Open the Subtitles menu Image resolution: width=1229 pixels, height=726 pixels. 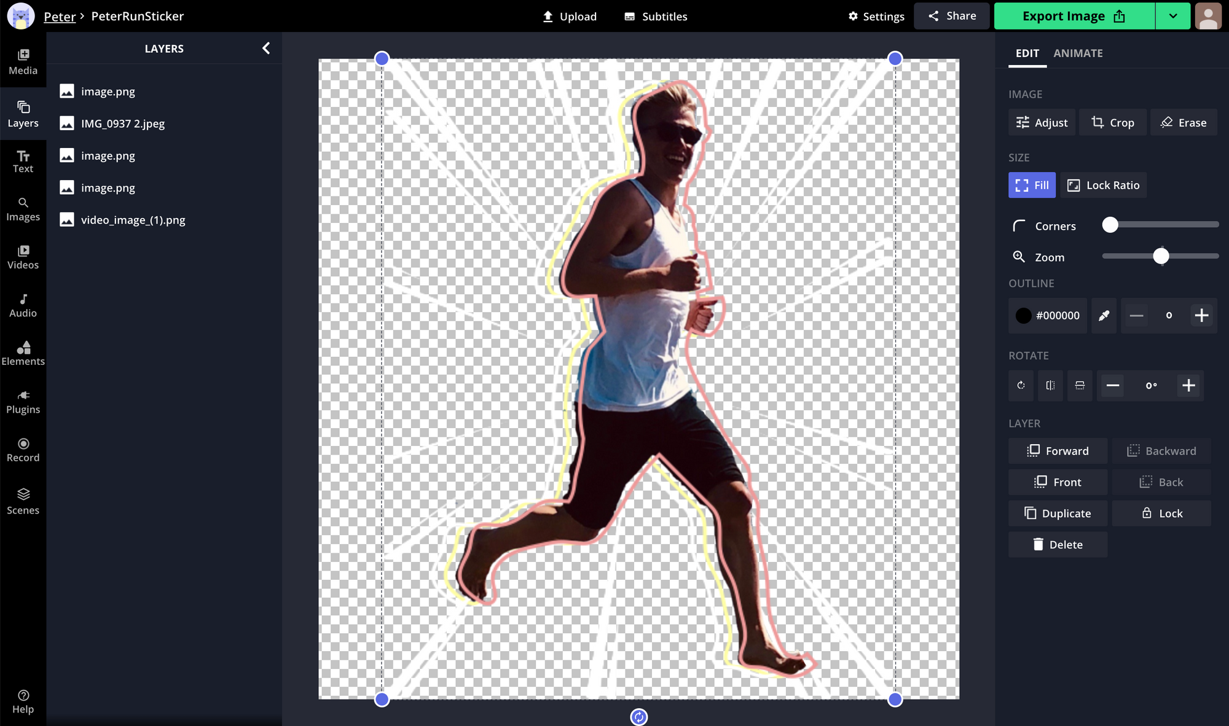tap(655, 17)
